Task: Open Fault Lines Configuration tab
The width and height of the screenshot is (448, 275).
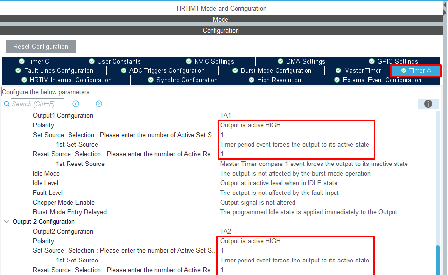Action: [x=54, y=70]
